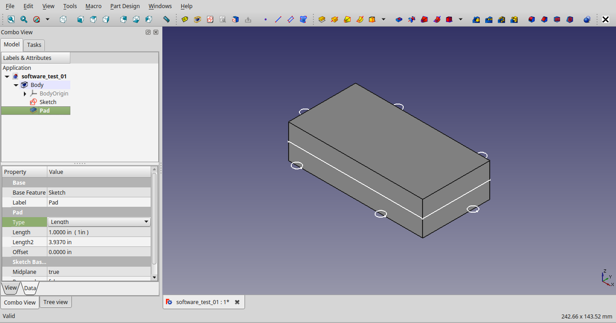
Task: Click the Additive Box primitive icon
Action: 372,19
